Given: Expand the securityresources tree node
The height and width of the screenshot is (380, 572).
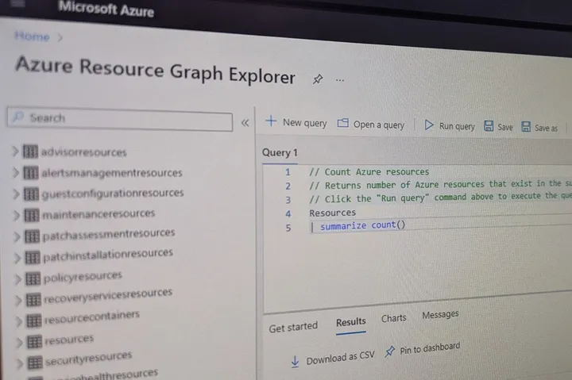Looking at the screenshot, I should pyautogui.click(x=20, y=363).
